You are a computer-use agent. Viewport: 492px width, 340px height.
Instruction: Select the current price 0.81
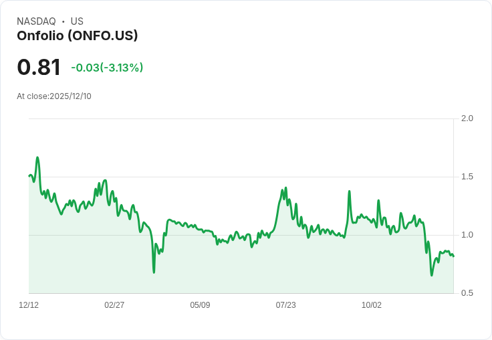pos(39,67)
